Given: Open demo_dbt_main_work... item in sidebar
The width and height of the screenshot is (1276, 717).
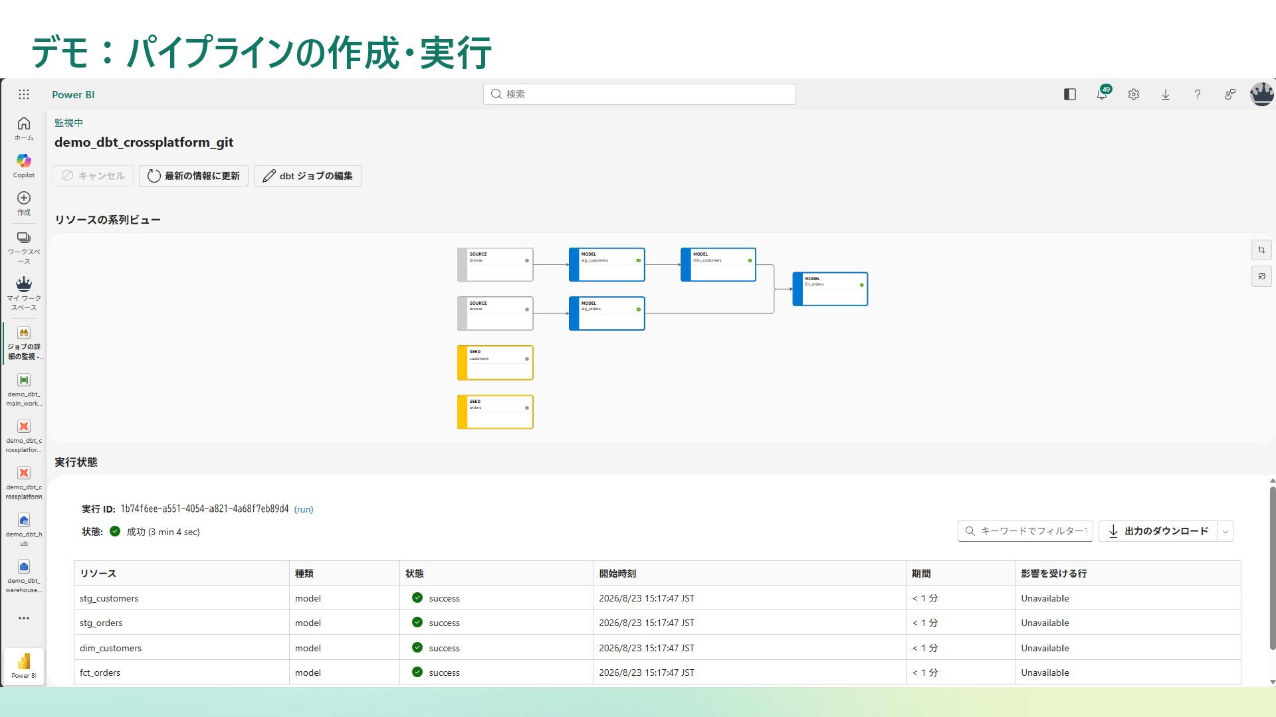Looking at the screenshot, I should pyautogui.click(x=24, y=390).
